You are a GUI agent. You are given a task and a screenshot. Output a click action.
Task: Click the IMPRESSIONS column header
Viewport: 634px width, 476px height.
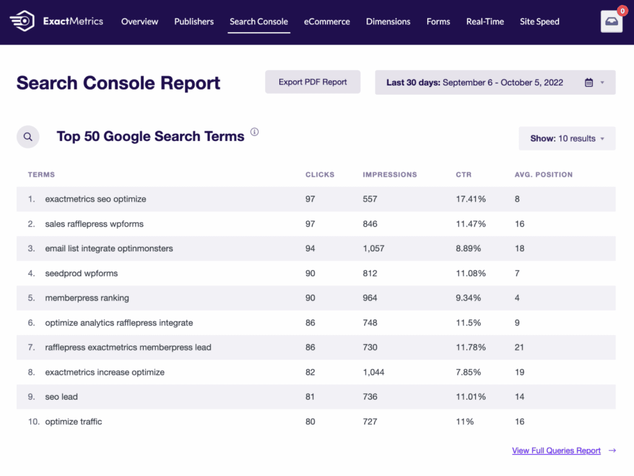point(390,175)
